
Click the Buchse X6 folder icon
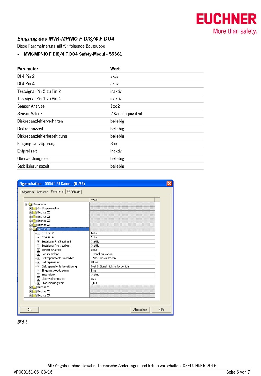pos(35,291)
